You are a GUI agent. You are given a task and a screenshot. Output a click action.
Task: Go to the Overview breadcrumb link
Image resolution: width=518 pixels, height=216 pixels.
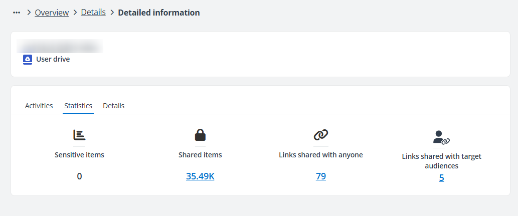tap(52, 13)
